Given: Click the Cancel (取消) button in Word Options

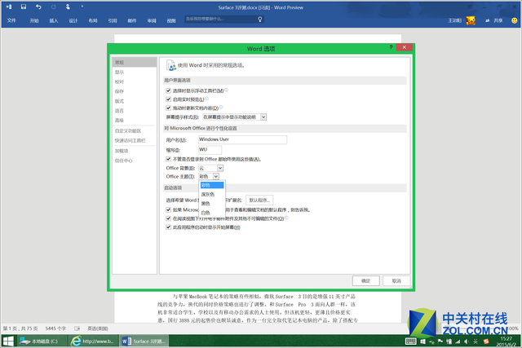Looking at the screenshot, I should coord(396,281).
